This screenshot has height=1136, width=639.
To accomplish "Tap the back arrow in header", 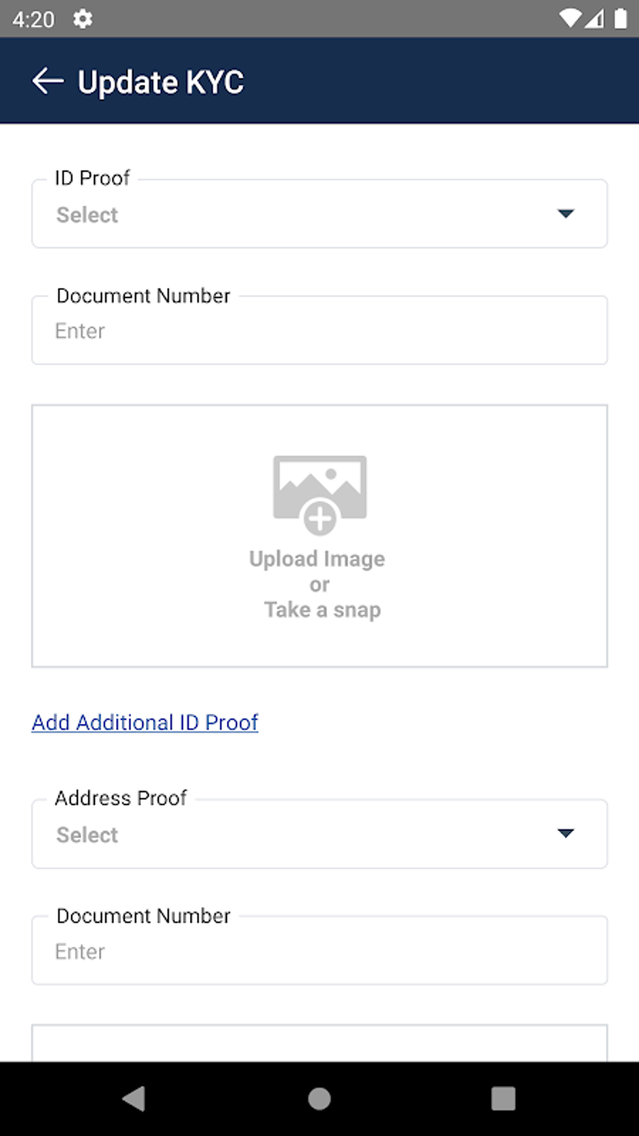I will (48, 81).
